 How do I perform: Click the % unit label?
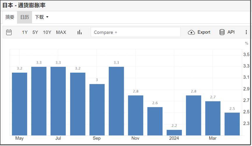click(x=246, y=43)
